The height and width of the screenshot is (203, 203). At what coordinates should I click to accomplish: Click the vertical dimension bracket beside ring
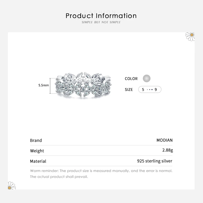pos(53,86)
